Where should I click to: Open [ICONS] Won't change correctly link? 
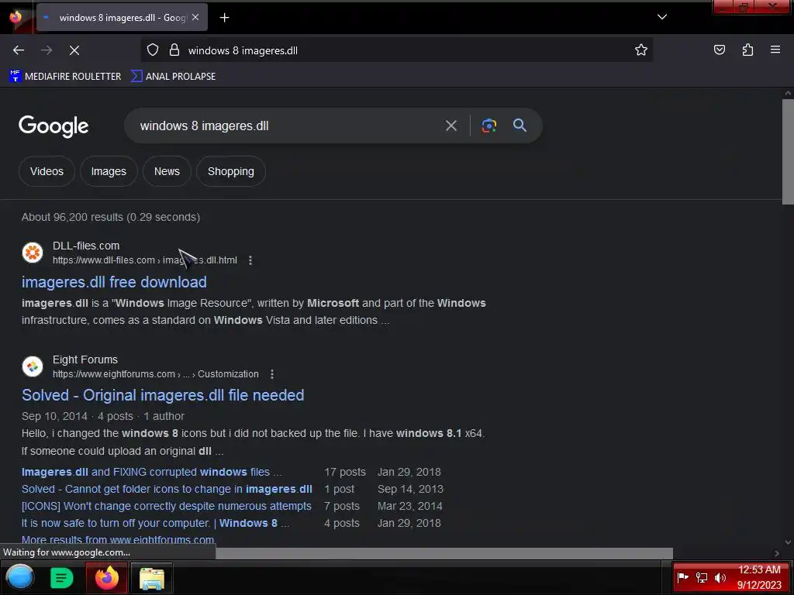pos(166,506)
